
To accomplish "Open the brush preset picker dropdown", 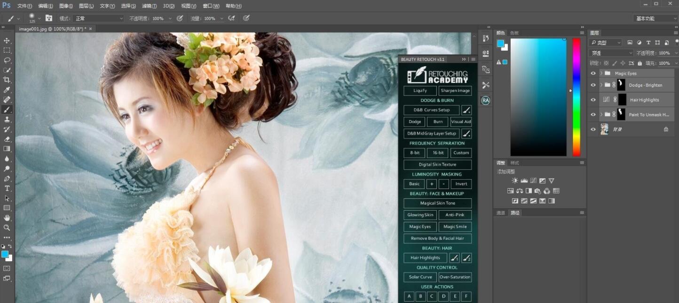I will tap(39, 18).
